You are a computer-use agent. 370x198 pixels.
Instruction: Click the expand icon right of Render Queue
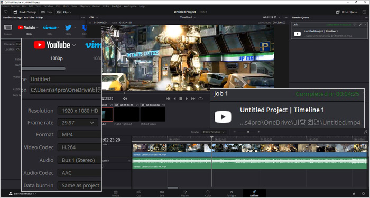(x=364, y=12)
